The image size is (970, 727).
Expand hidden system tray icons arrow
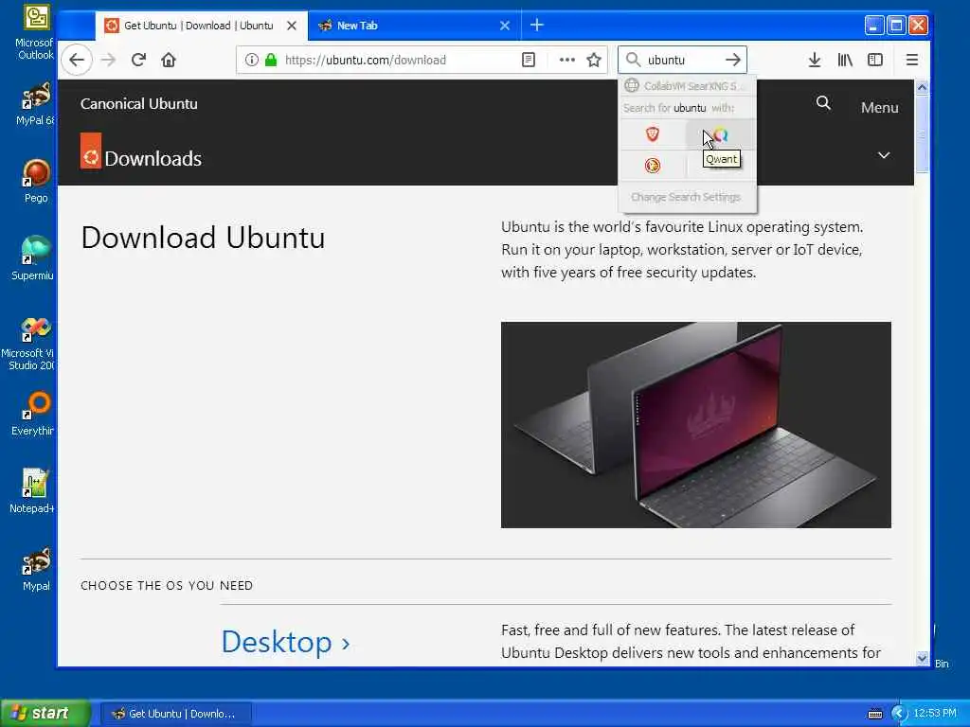(x=899, y=714)
